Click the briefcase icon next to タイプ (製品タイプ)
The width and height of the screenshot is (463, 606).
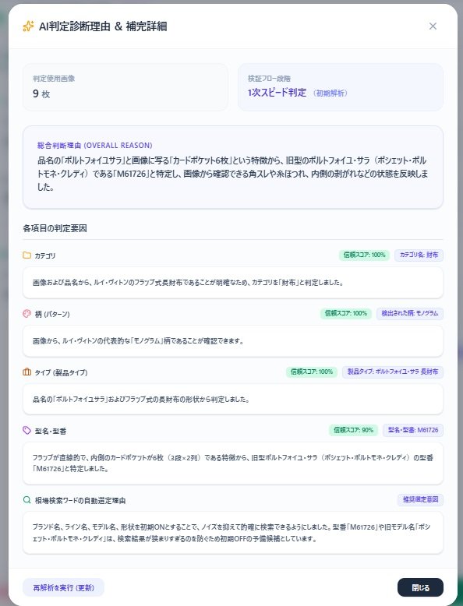[27, 372]
